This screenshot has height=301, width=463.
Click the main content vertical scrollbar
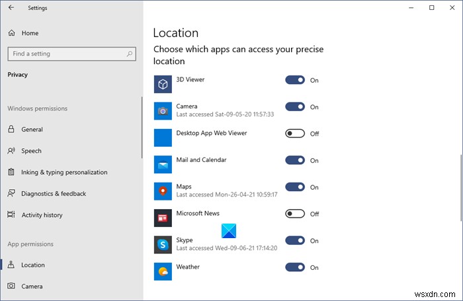pos(461,187)
